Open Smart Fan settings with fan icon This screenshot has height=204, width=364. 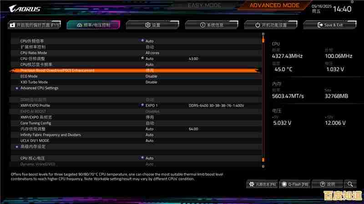point(262,184)
